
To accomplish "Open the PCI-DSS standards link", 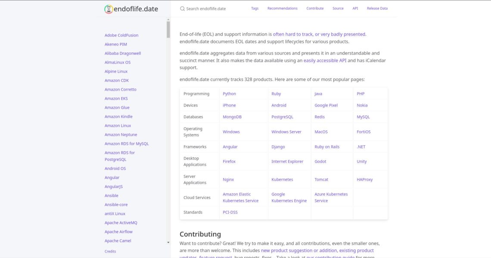I will (x=230, y=212).
